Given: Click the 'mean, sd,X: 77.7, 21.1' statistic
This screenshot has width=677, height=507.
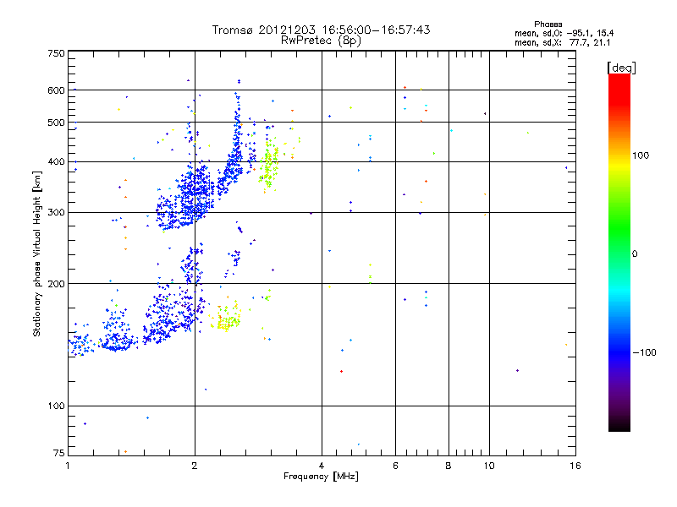Looking at the screenshot, I should (562, 42).
